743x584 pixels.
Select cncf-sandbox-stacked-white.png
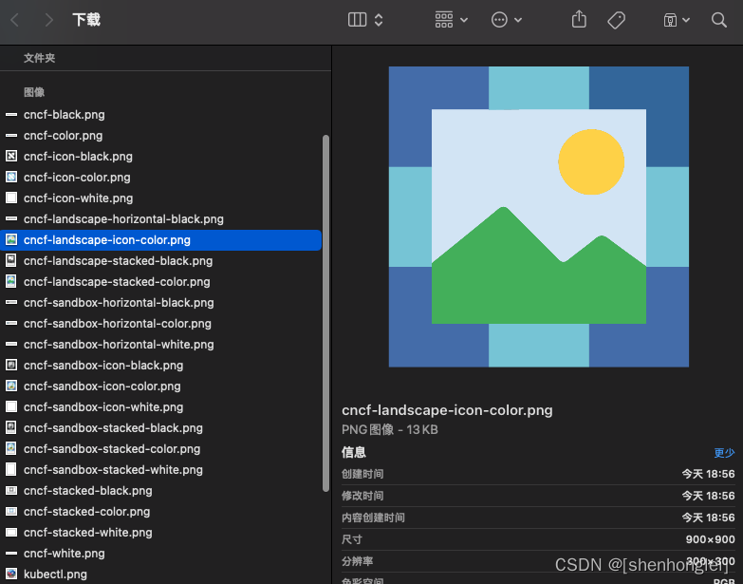(x=113, y=469)
